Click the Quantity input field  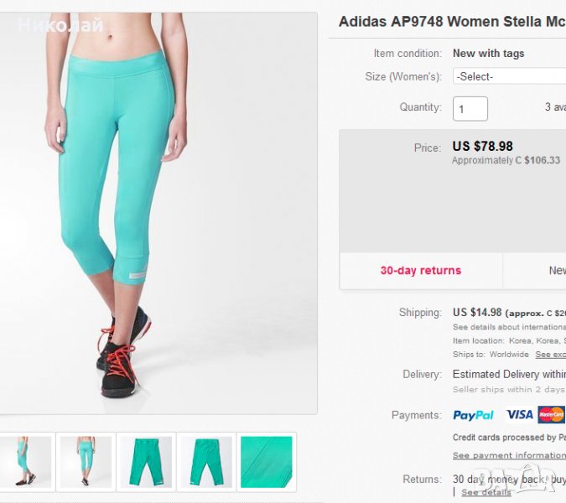click(470, 108)
